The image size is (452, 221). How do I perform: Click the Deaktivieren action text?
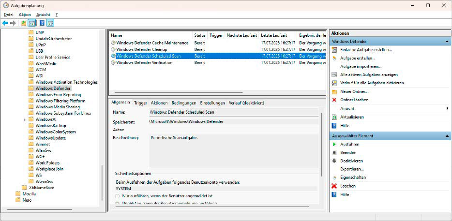point(351,161)
